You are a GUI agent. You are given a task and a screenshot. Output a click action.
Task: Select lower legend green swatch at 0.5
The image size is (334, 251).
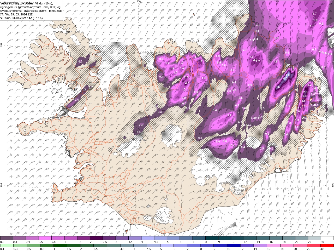point(33,245)
